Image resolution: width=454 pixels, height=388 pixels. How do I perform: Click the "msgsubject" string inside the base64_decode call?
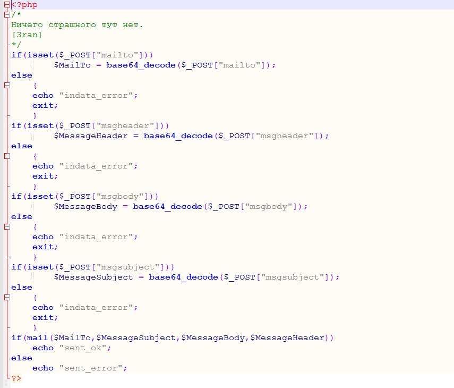293,277
